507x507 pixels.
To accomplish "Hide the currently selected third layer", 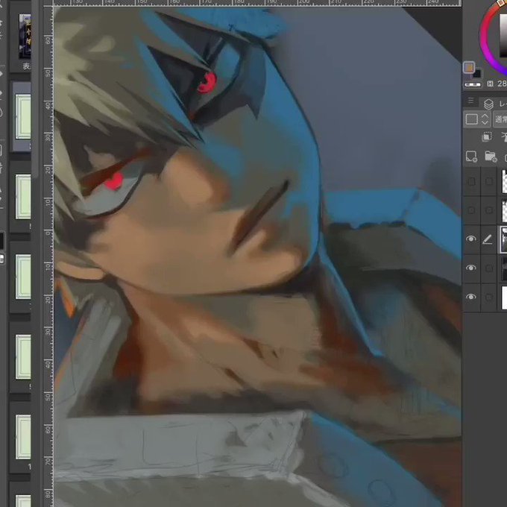I will click(471, 239).
